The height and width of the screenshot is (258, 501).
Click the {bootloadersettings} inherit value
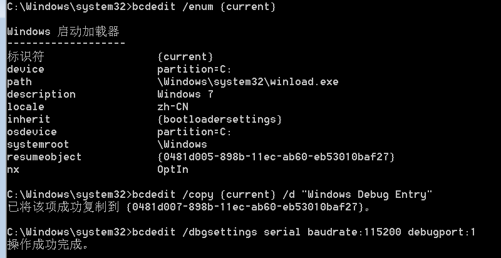(220, 120)
